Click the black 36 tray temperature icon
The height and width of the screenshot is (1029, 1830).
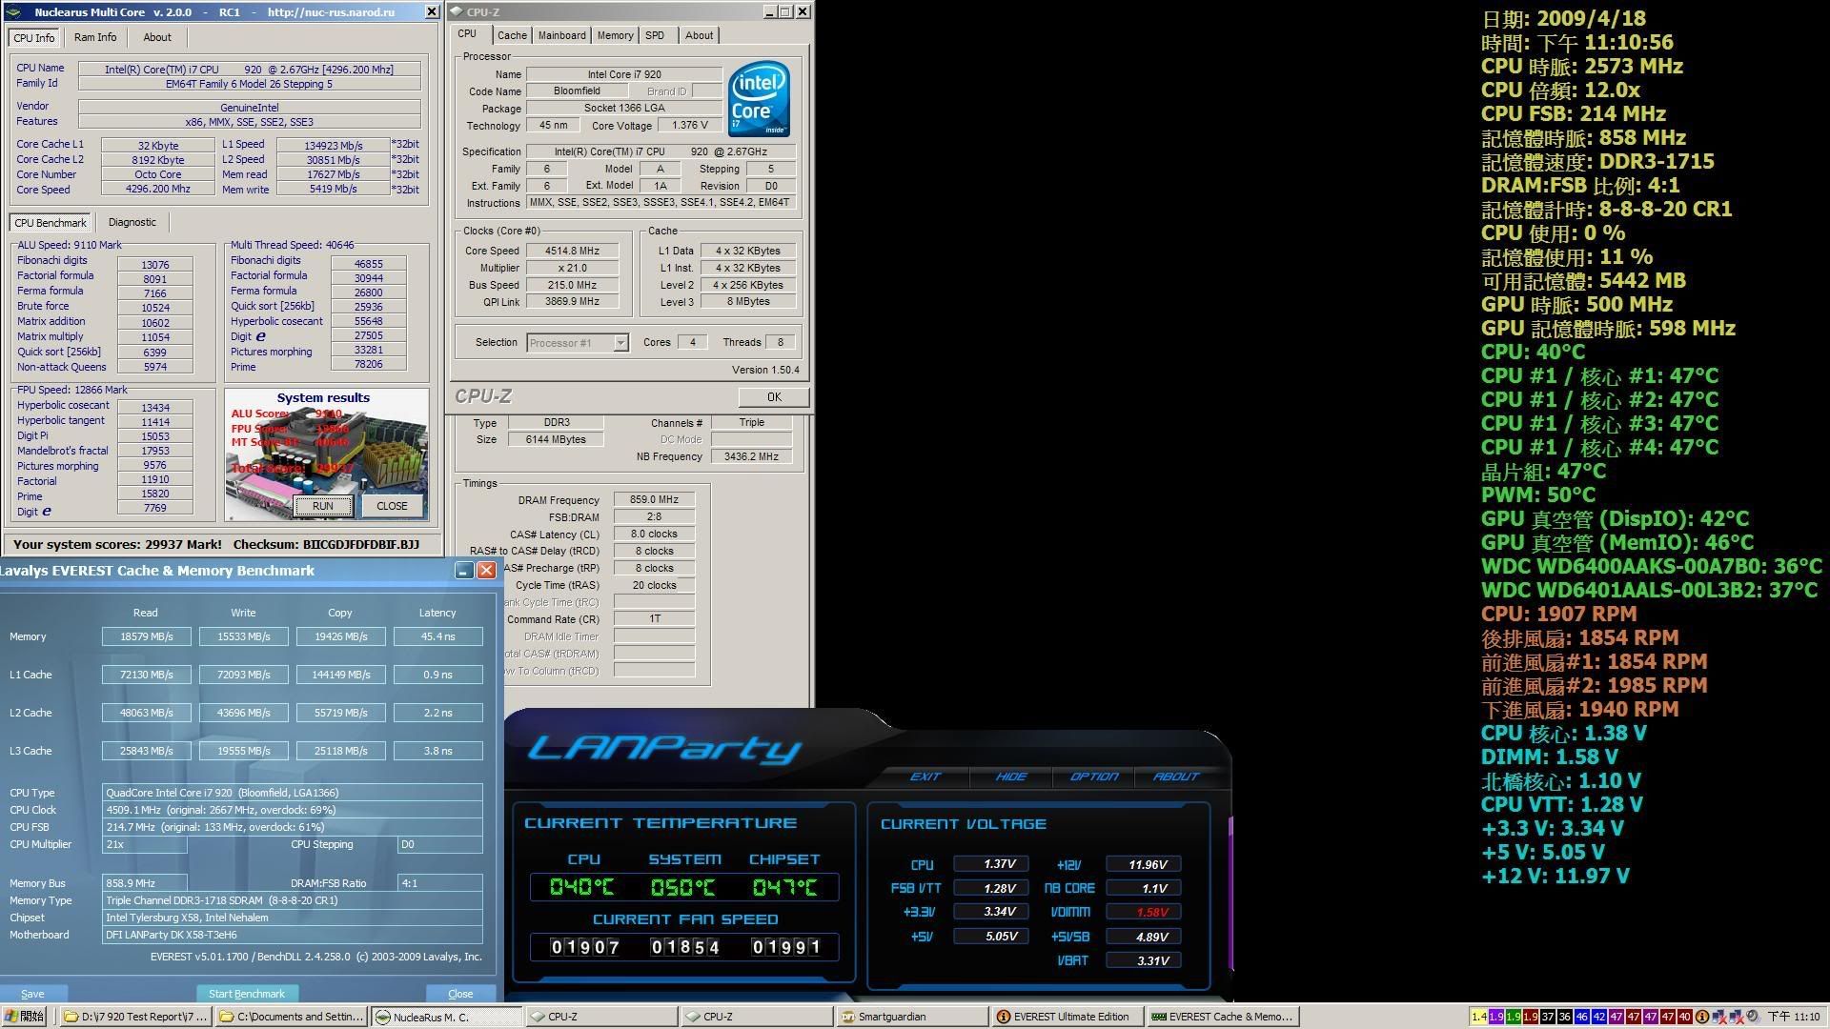[1564, 1017]
